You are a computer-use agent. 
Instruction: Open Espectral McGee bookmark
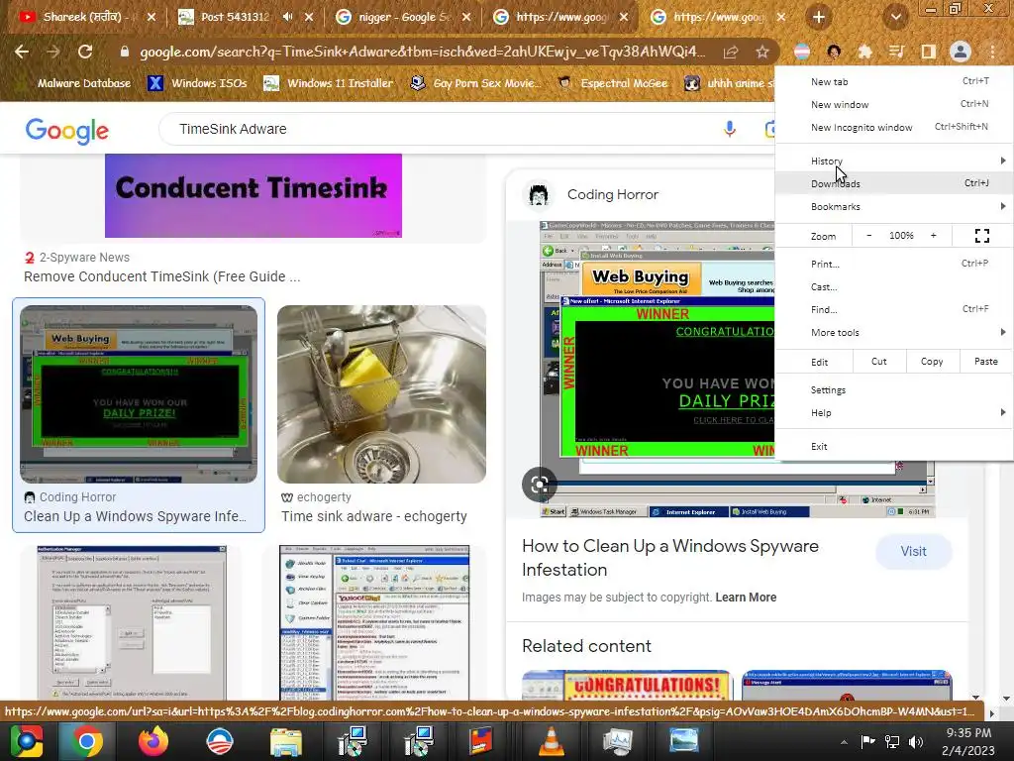point(613,83)
